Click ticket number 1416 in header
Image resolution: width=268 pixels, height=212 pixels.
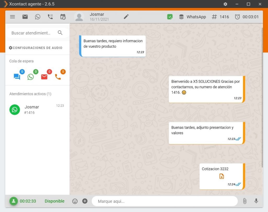pyautogui.click(x=224, y=17)
